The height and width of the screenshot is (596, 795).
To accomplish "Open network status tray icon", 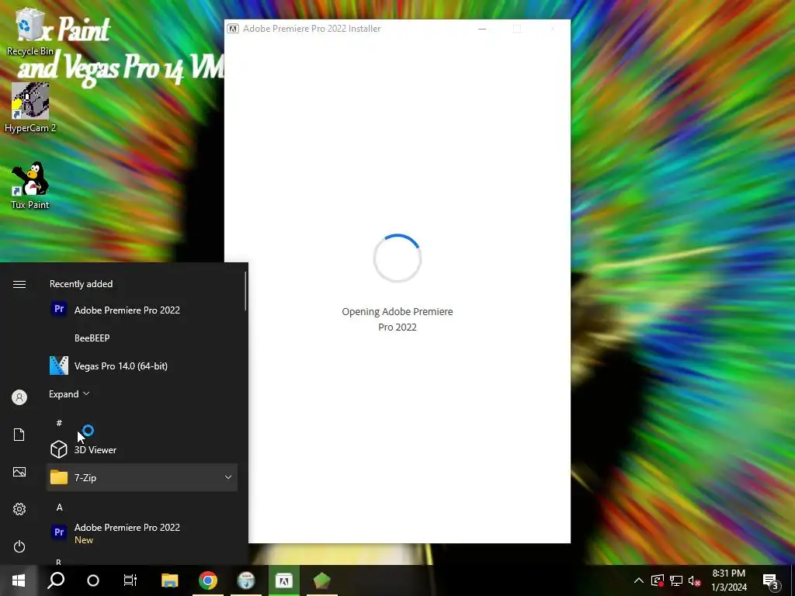I will [676, 580].
